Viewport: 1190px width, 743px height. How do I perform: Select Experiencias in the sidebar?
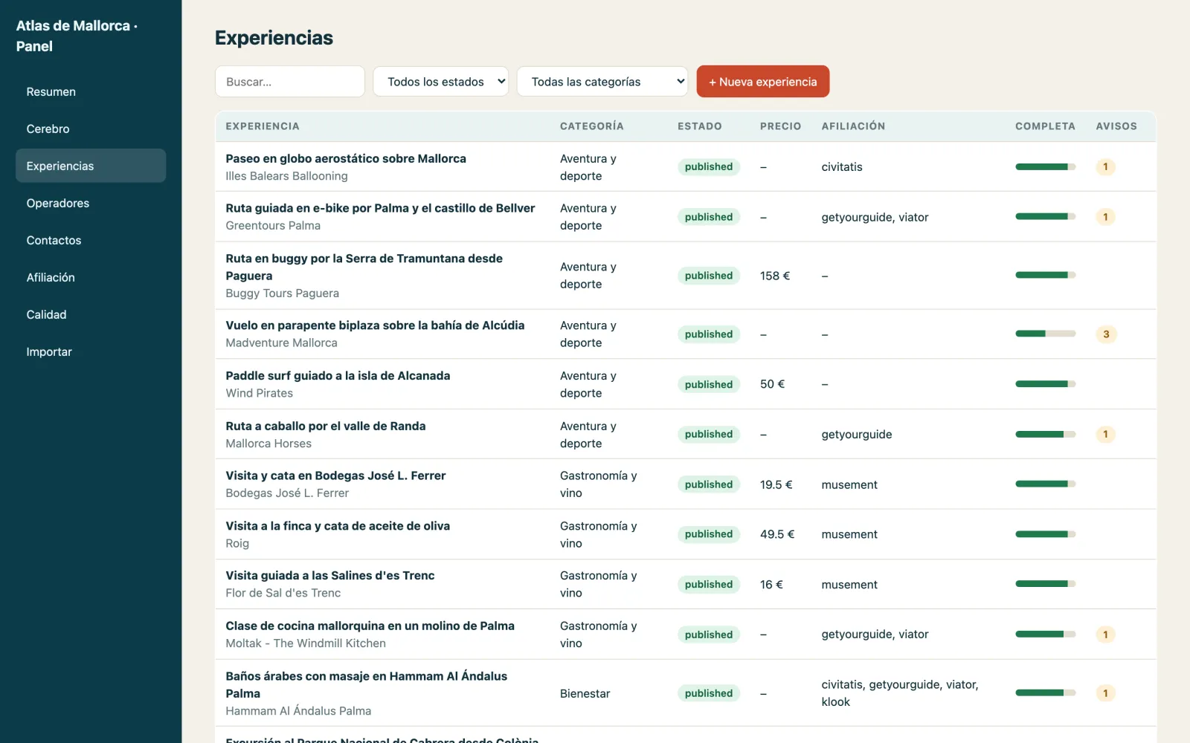[x=91, y=166]
